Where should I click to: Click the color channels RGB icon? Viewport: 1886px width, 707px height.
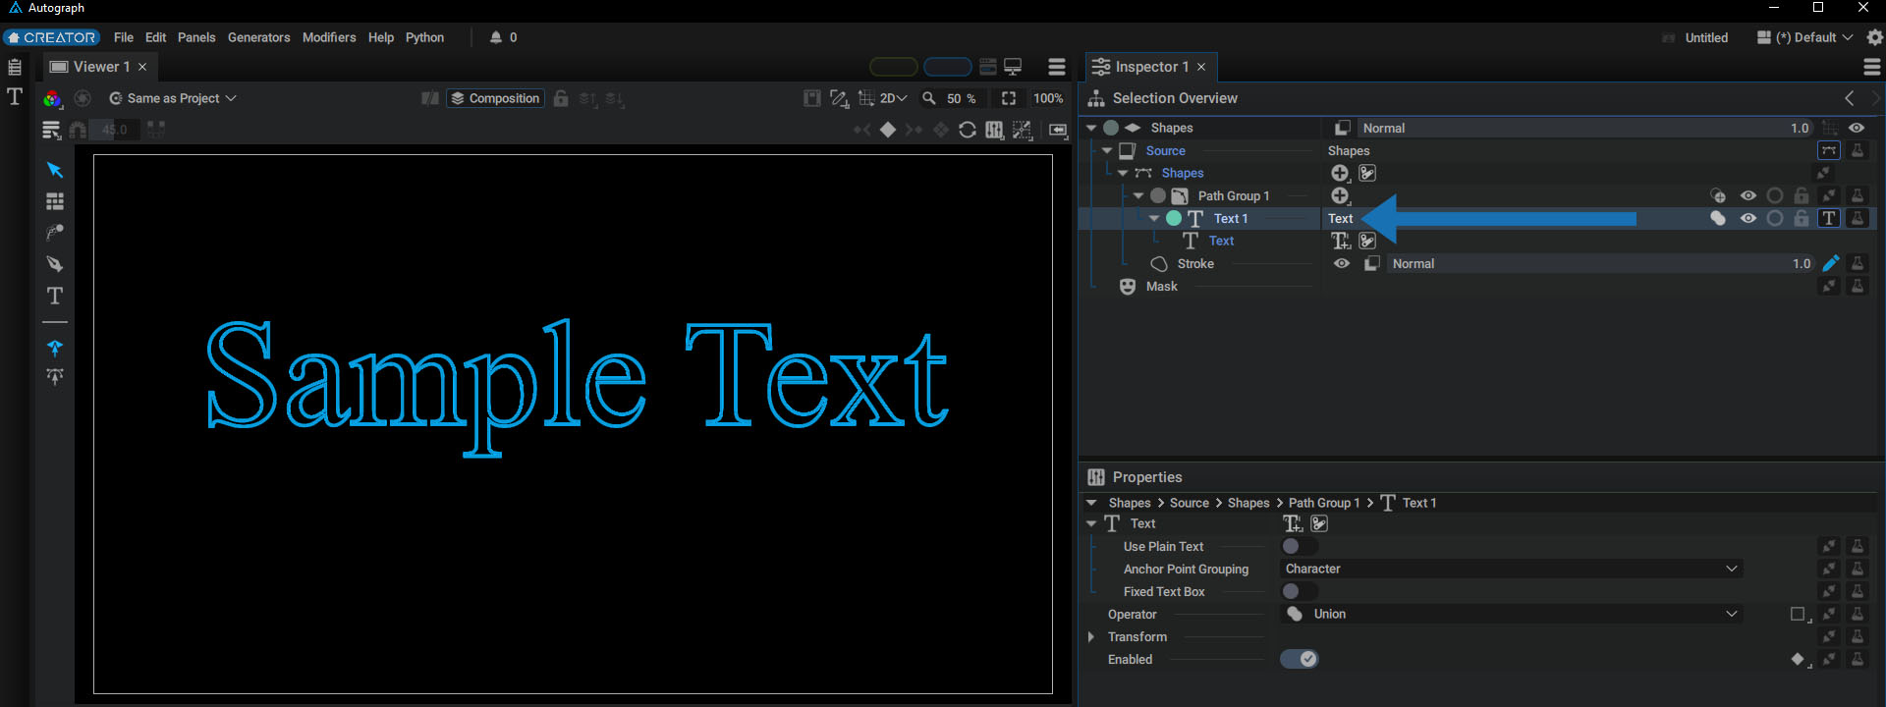click(x=52, y=98)
